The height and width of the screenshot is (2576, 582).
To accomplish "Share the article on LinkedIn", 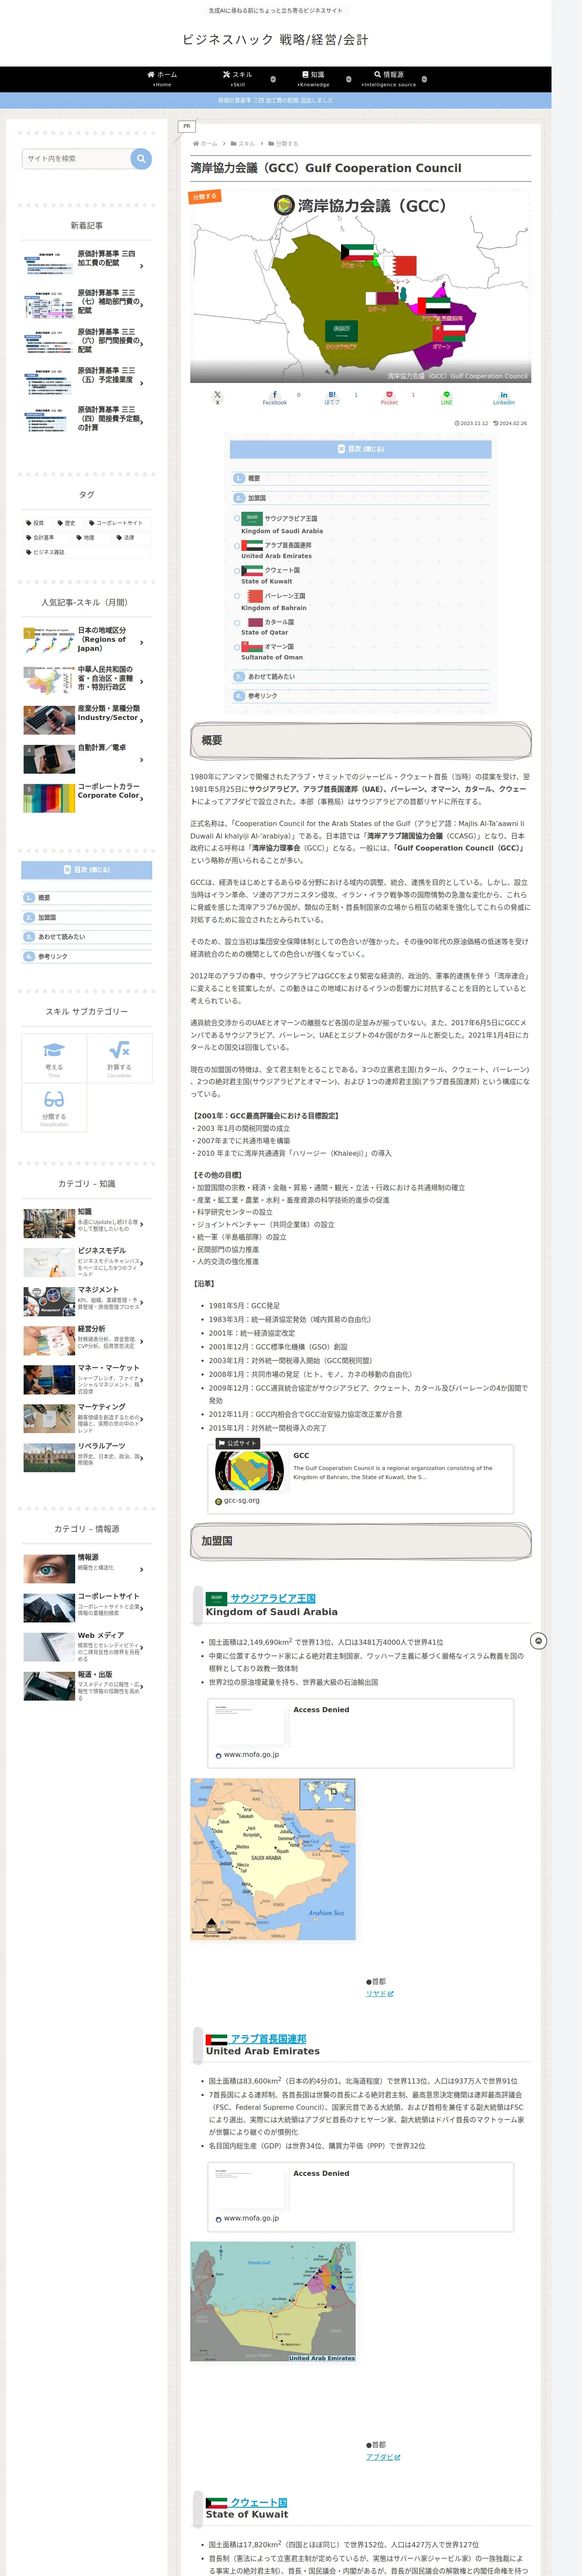I will [x=504, y=397].
